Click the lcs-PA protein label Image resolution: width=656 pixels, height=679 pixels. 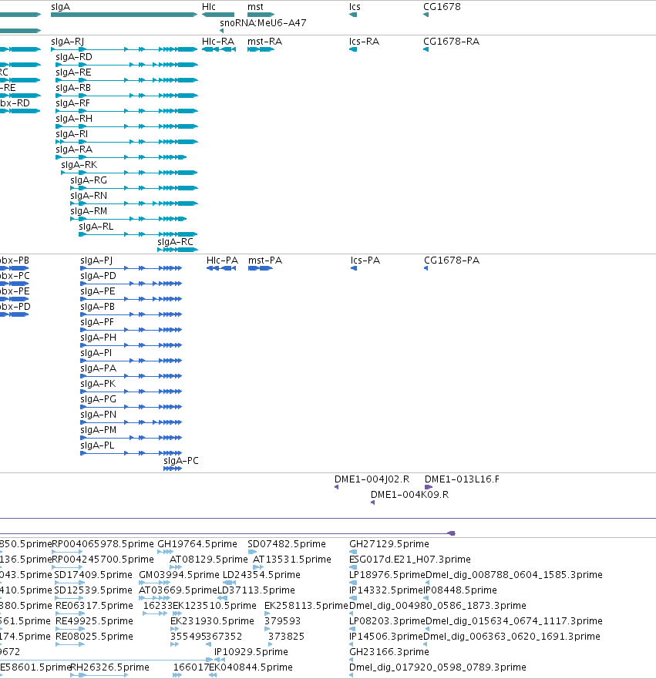pos(365,261)
